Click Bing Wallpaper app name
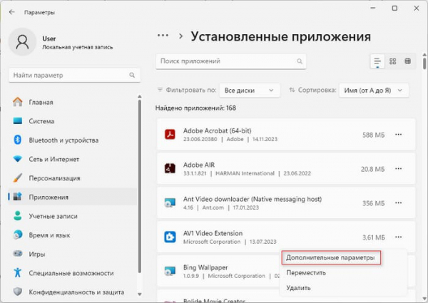This screenshot has height=303, width=428. pos(205,267)
